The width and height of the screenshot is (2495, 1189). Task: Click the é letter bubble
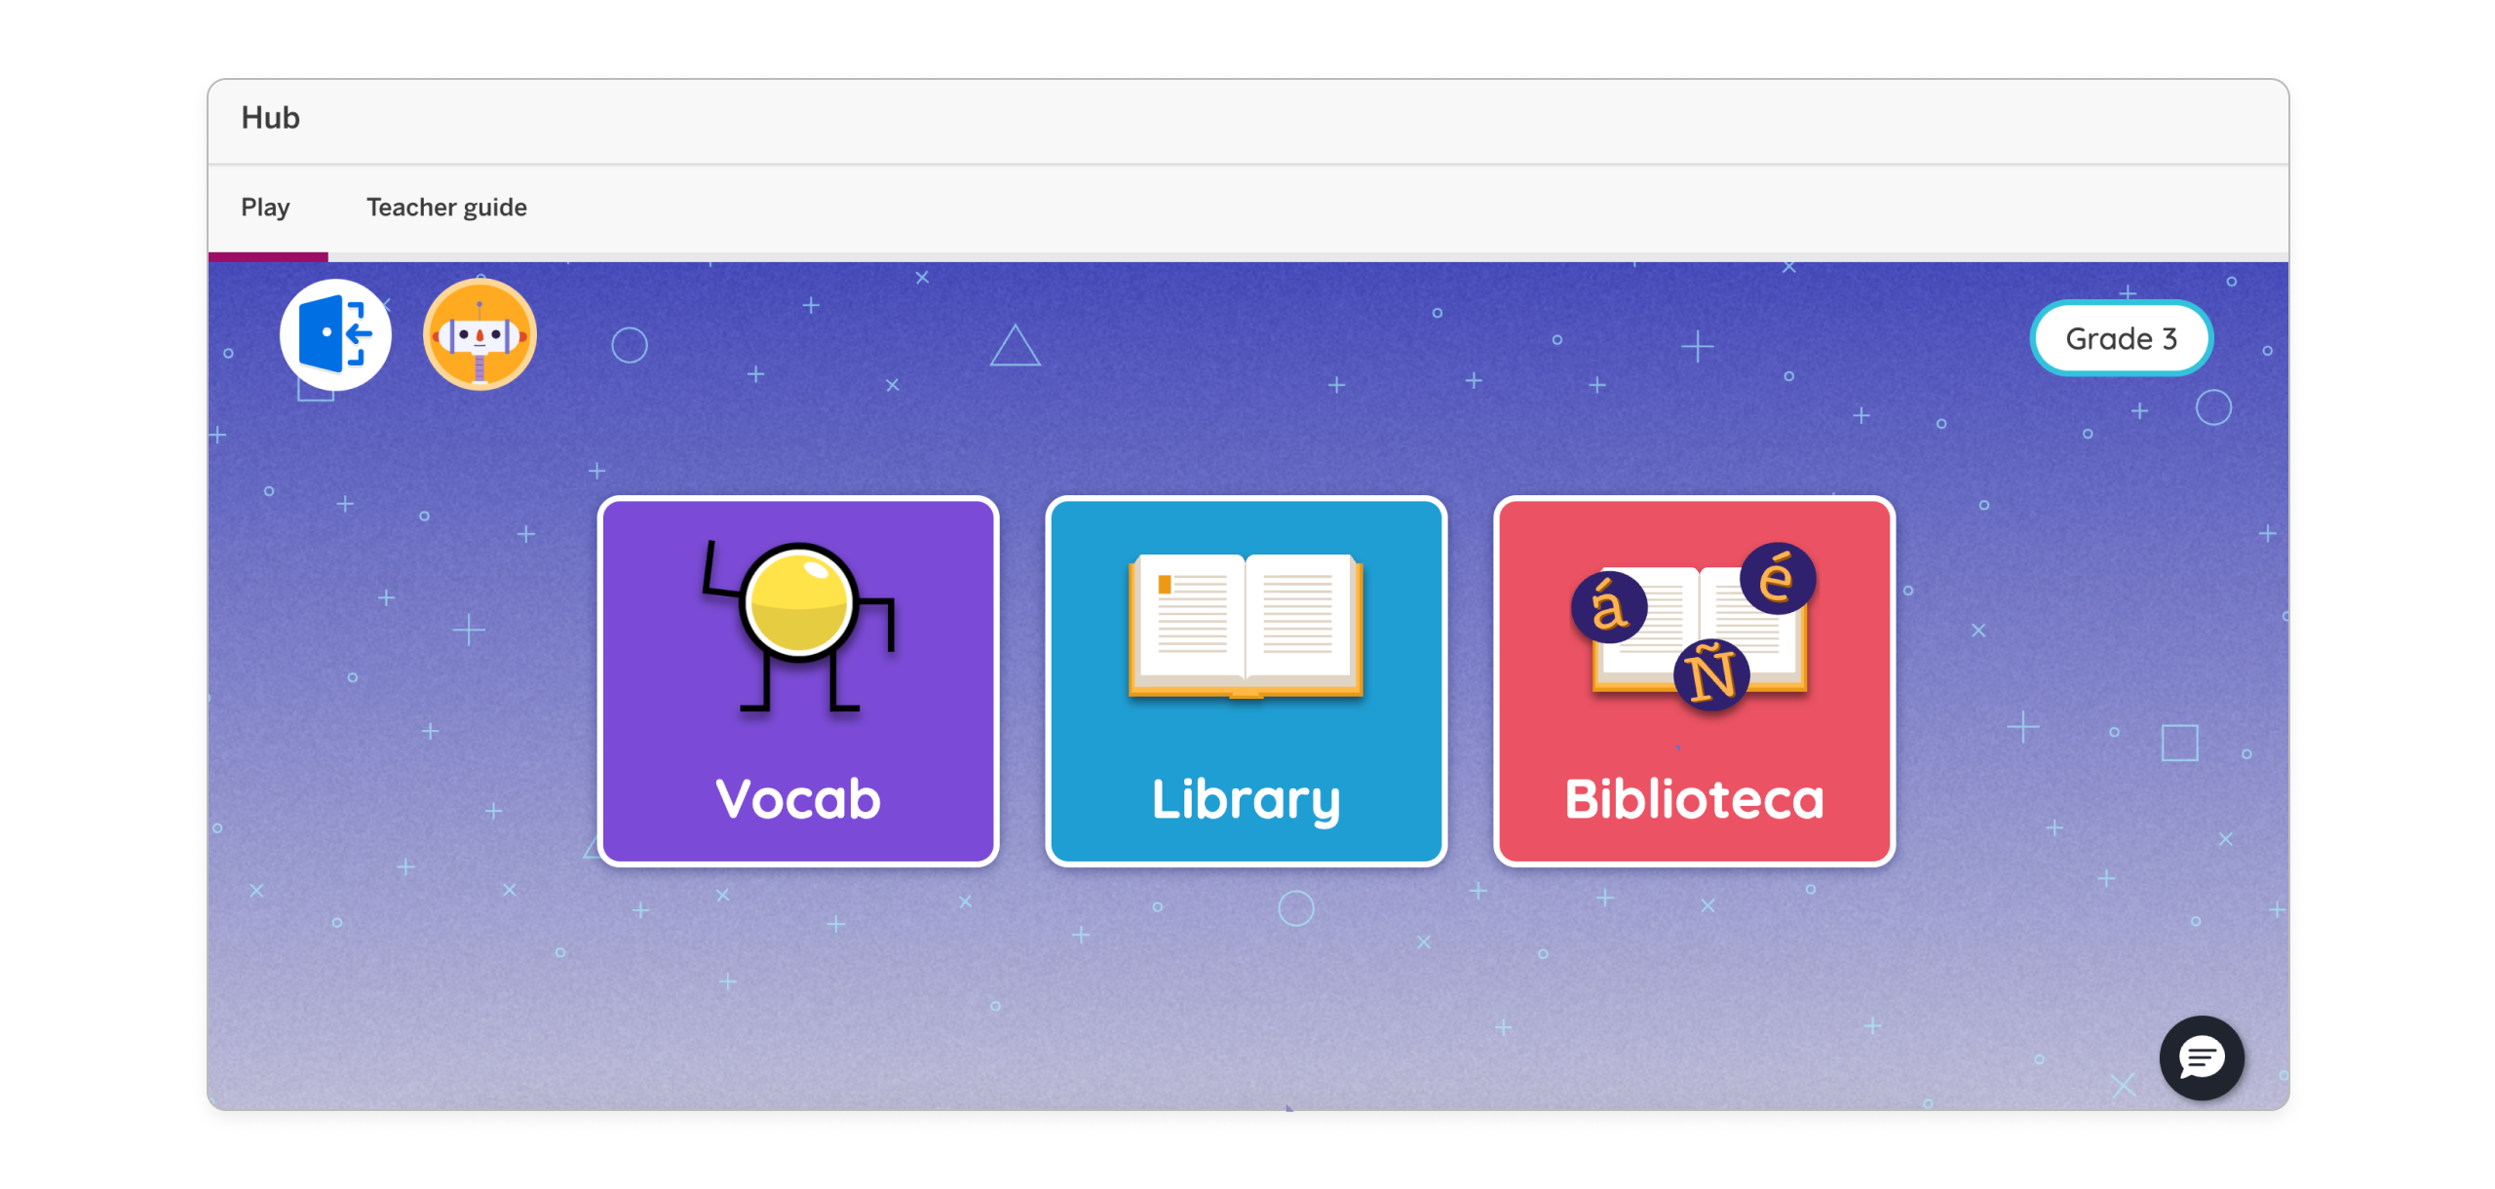[x=1778, y=577]
